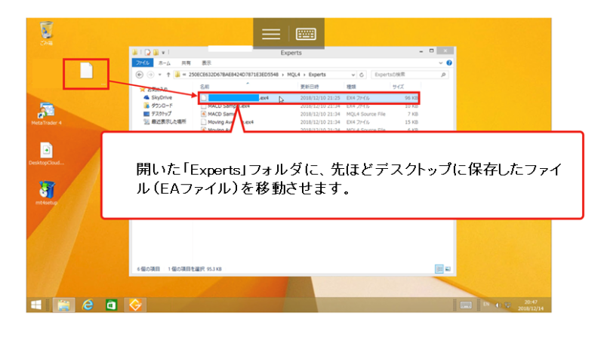
Task: Open the address bar history dropdown
Action: click(x=353, y=75)
